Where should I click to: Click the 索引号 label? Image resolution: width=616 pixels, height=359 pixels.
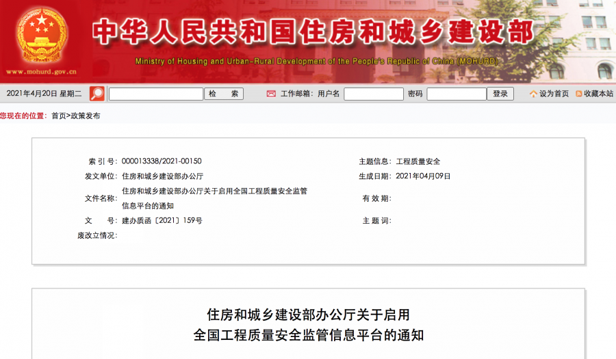[103, 161]
